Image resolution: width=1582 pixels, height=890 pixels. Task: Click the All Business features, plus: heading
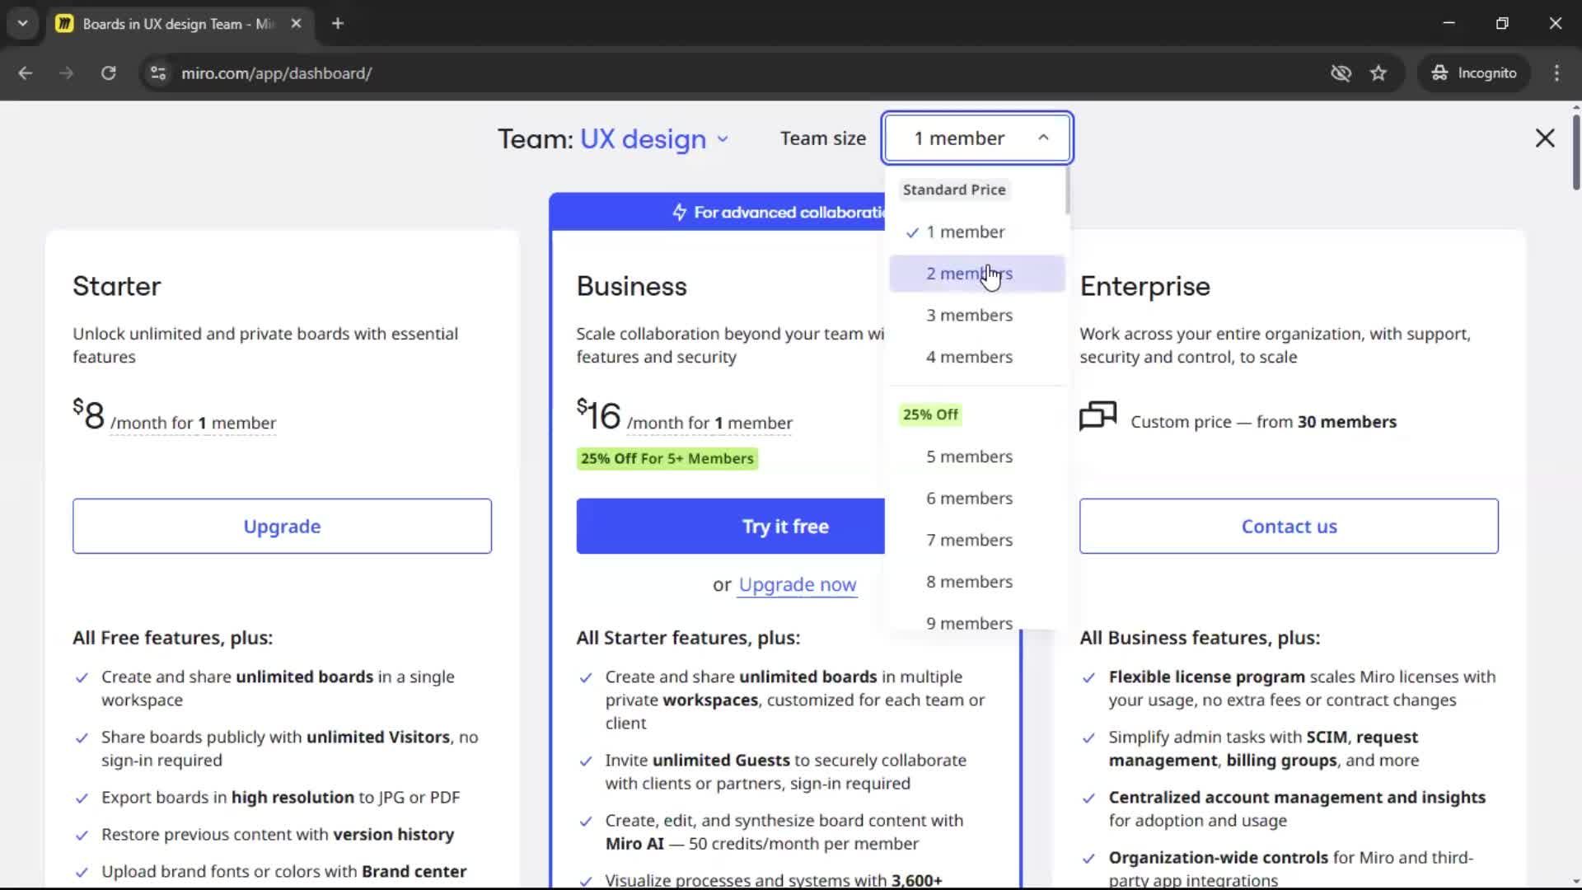[x=1200, y=638]
